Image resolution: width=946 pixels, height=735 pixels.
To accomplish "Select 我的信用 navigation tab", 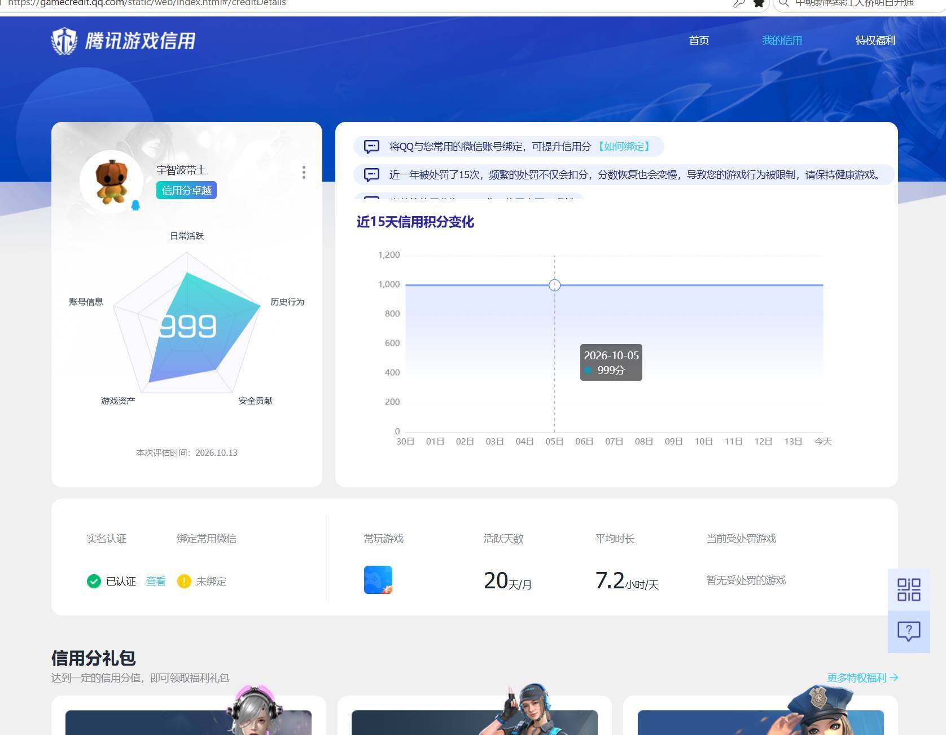I will click(782, 41).
